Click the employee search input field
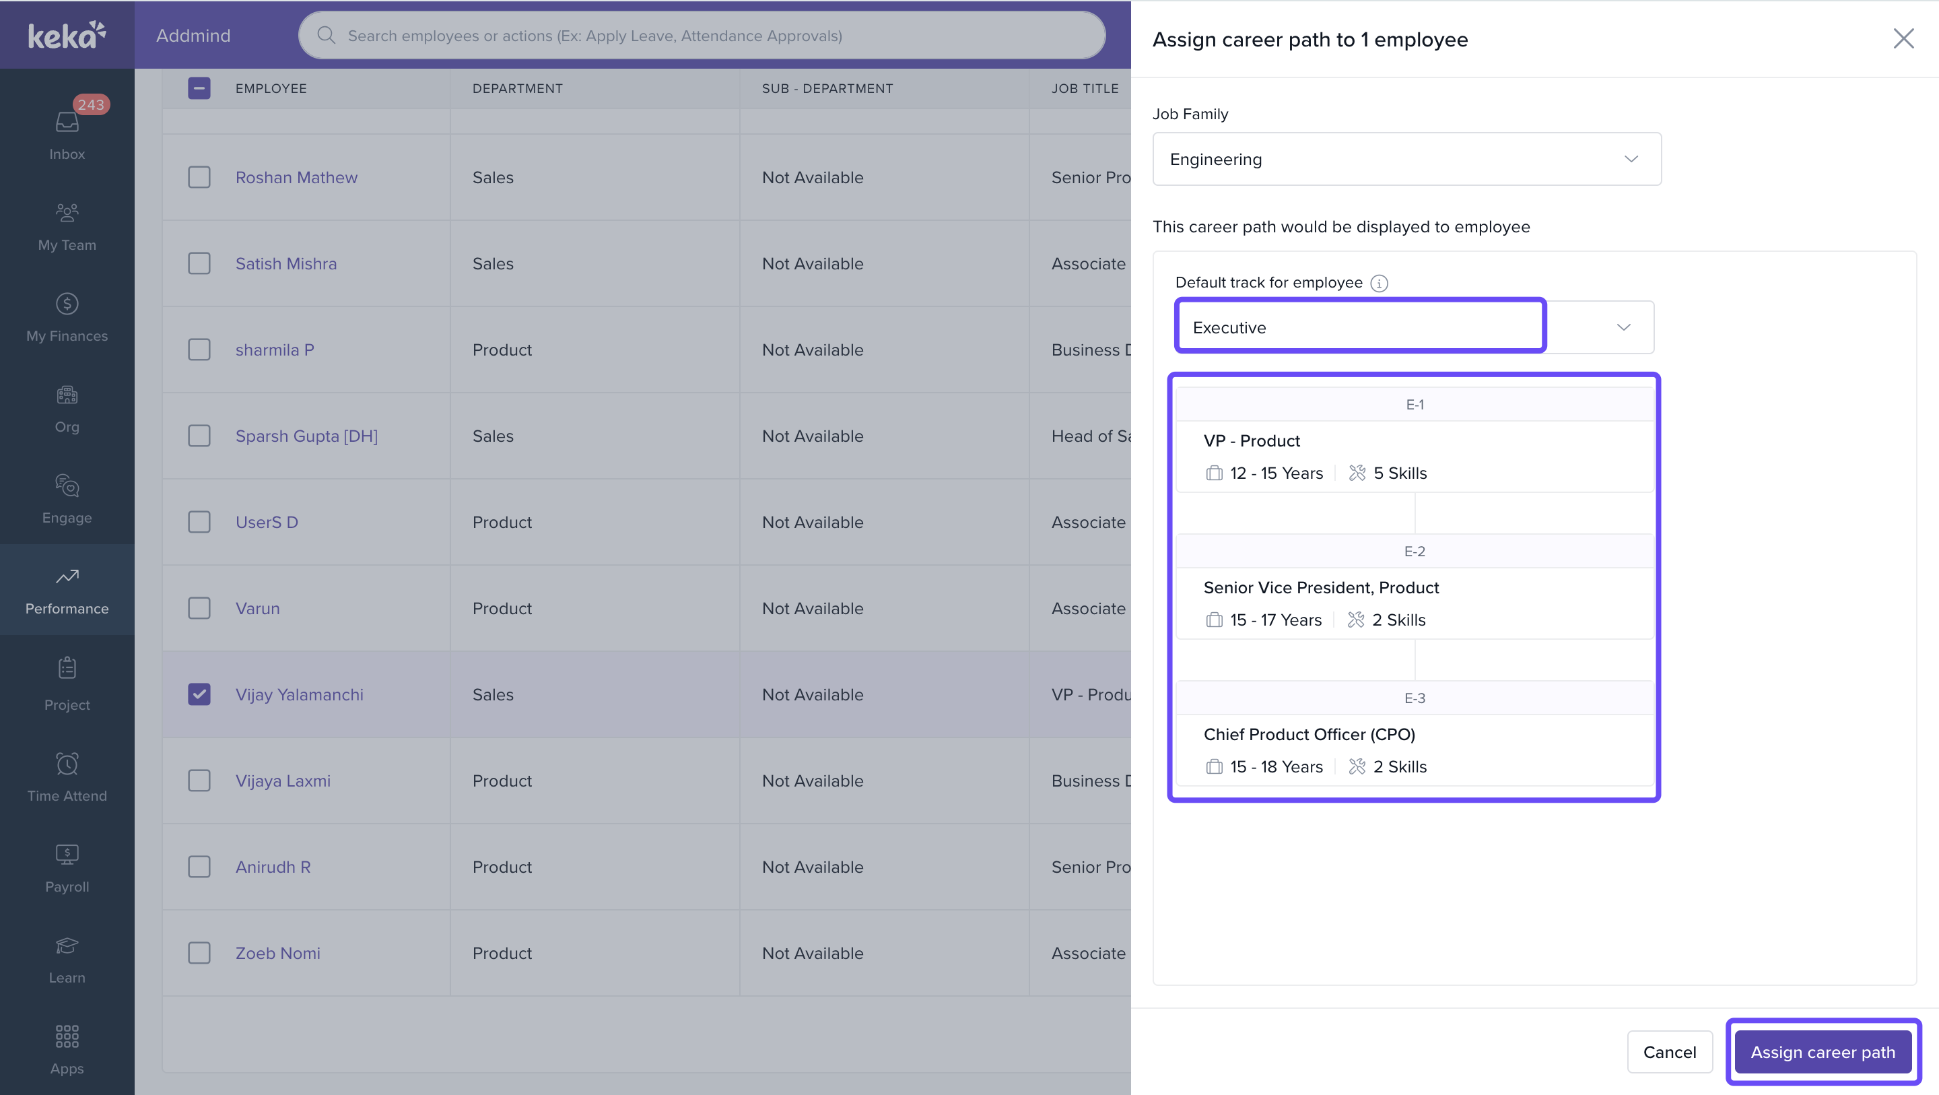This screenshot has width=1939, height=1095. point(702,36)
